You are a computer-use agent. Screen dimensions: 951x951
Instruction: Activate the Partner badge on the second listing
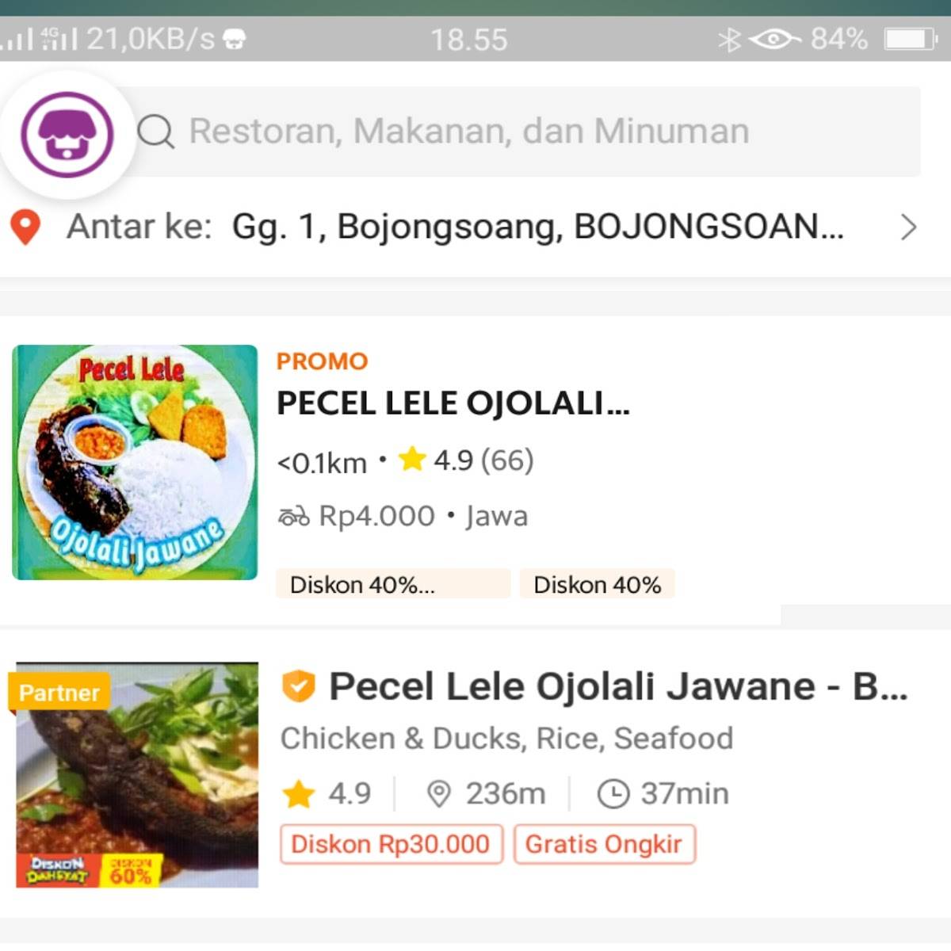click(59, 692)
